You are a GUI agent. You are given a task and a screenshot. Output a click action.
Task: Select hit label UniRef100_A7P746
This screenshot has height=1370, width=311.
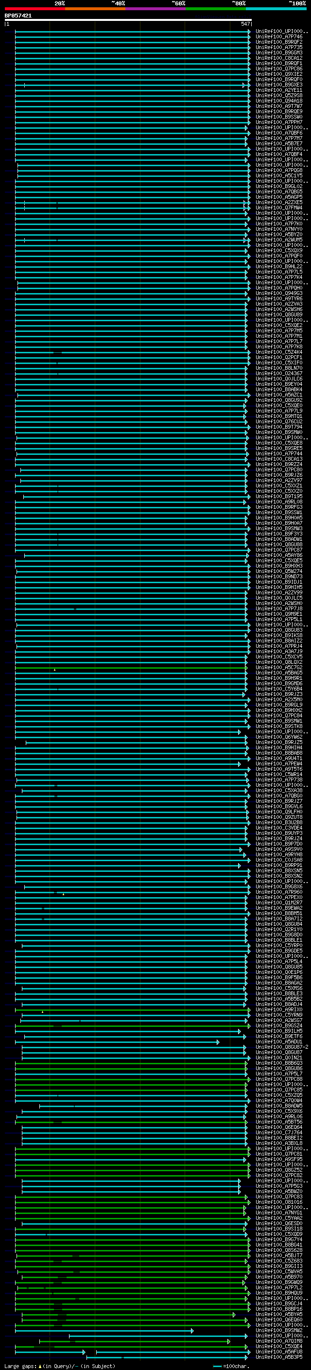pyautogui.click(x=279, y=37)
